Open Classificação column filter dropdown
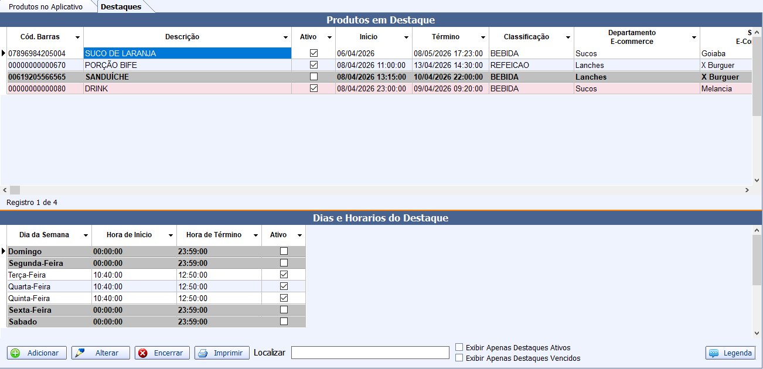This screenshot has width=763, height=369. click(x=568, y=37)
